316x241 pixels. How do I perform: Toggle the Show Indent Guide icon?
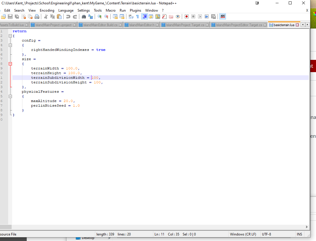(144, 17)
